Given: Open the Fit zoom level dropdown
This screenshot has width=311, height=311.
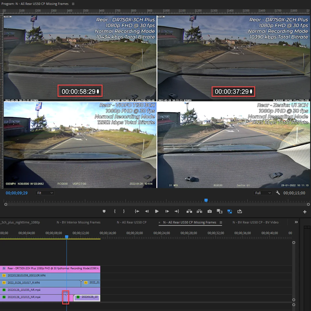Looking at the screenshot, I should [45, 193].
